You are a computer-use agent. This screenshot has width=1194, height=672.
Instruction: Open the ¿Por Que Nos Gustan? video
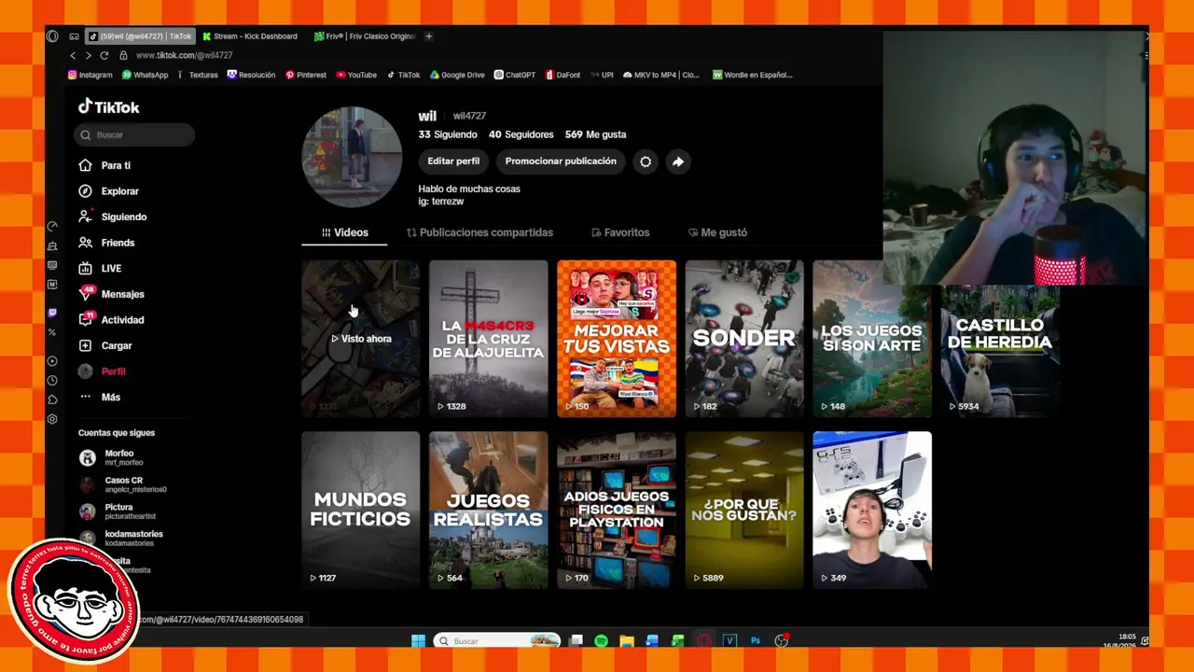744,510
